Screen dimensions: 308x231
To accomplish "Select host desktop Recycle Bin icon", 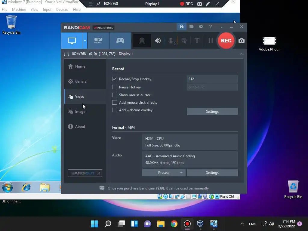I will [x=293, y=189].
